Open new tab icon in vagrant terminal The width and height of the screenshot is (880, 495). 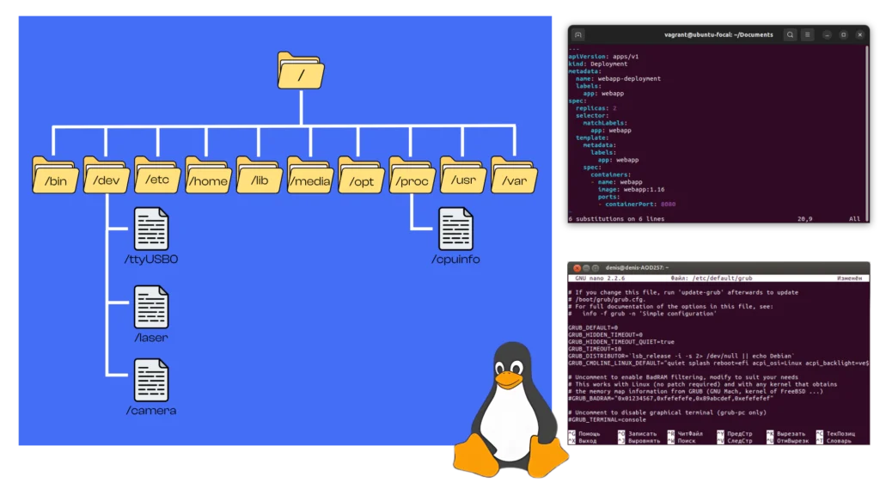[x=578, y=34]
